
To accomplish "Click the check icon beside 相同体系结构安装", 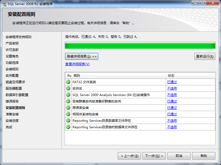I will pyautogui.click(x=68, y=114).
